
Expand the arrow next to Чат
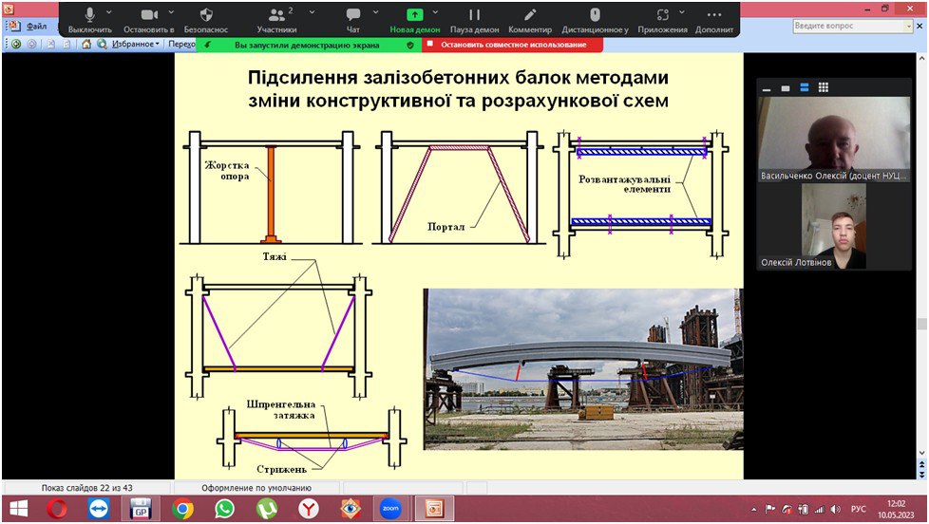coord(375,11)
